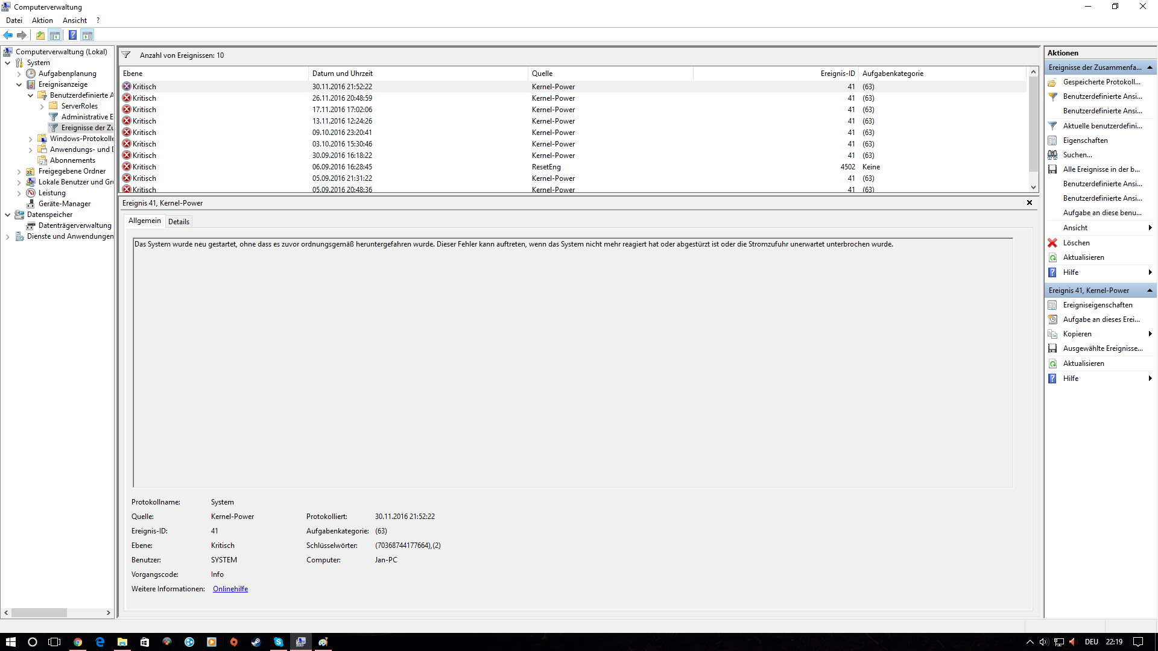Expand Dienste und Anwendungen node
Viewport: 1158px width, 651px height.
pyautogui.click(x=8, y=236)
